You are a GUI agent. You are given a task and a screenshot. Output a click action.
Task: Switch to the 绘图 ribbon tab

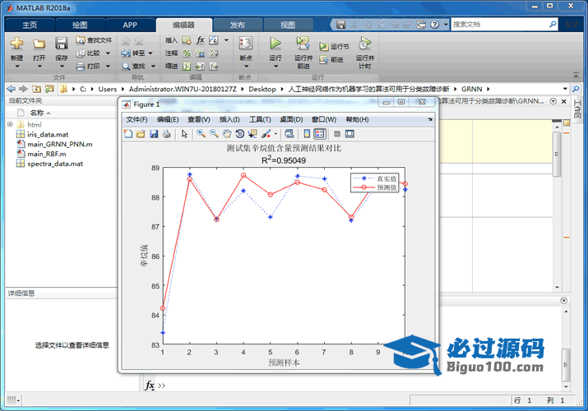[80, 25]
